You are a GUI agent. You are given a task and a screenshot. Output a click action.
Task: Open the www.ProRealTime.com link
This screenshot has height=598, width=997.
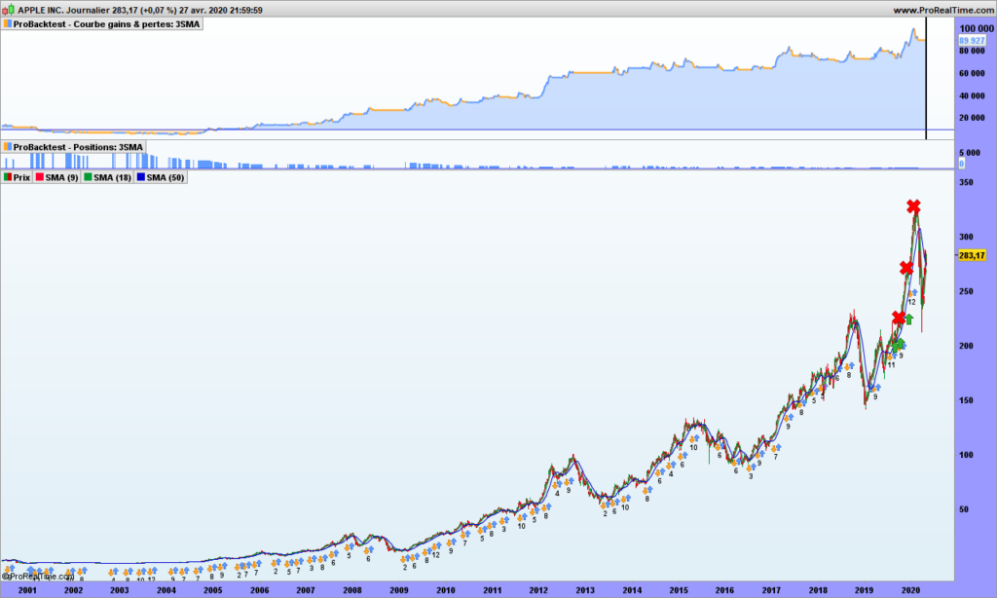[x=942, y=10]
